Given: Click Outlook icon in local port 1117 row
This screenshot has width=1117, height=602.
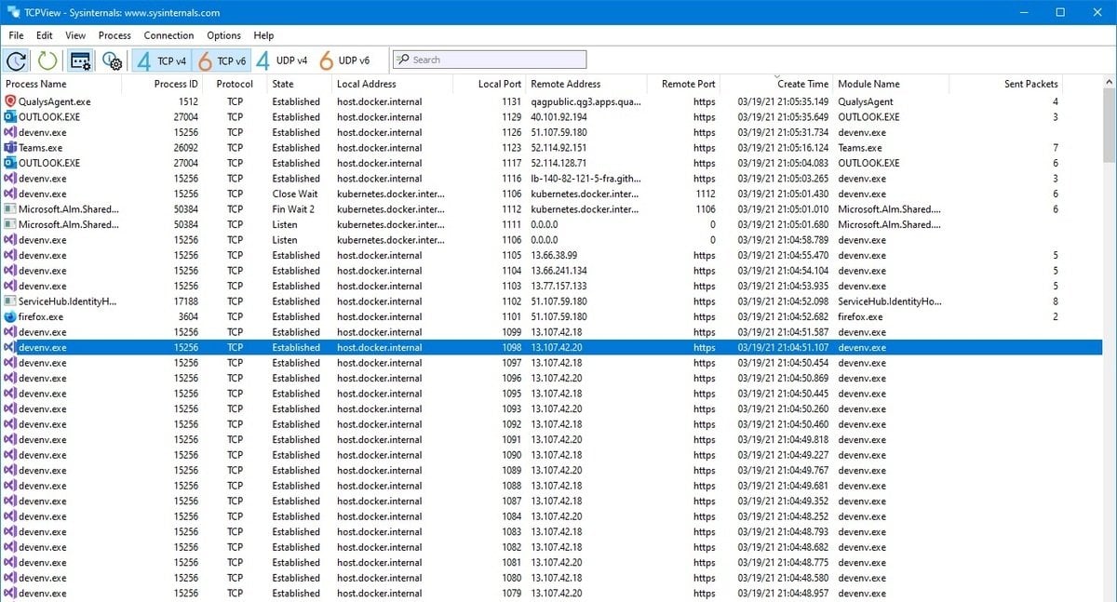Looking at the screenshot, I should pyautogui.click(x=10, y=163).
